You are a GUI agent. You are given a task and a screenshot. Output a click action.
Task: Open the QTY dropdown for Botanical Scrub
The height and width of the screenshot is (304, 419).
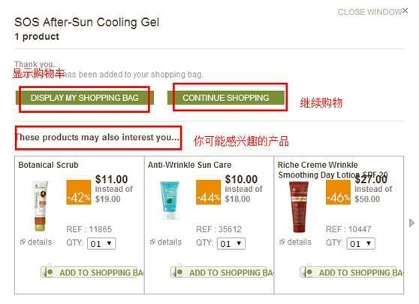(x=101, y=244)
